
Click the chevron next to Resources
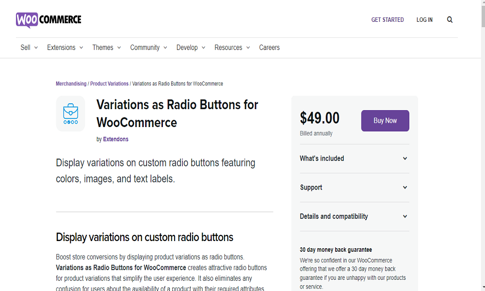click(248, 48)
